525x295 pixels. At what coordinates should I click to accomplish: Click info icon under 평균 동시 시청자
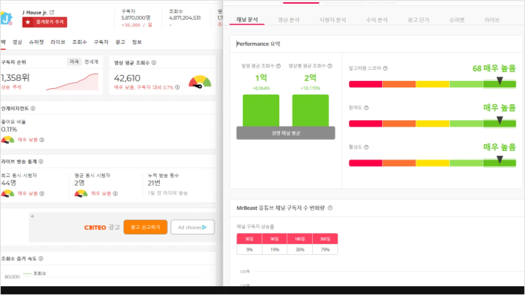[x=115, y=194]
